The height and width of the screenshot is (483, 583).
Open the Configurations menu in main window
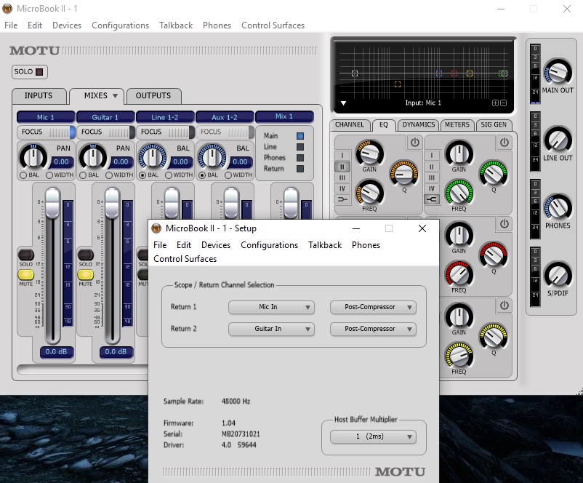120,25
